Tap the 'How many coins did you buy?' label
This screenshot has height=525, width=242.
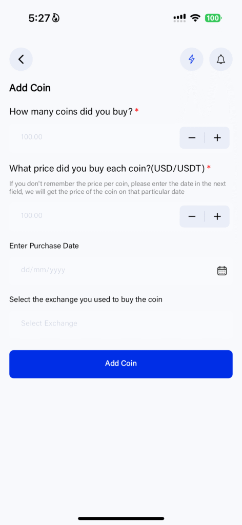[x=71, y=111]
